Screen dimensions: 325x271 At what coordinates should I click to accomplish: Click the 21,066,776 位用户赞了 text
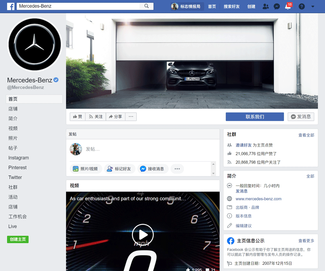[256, 154]
